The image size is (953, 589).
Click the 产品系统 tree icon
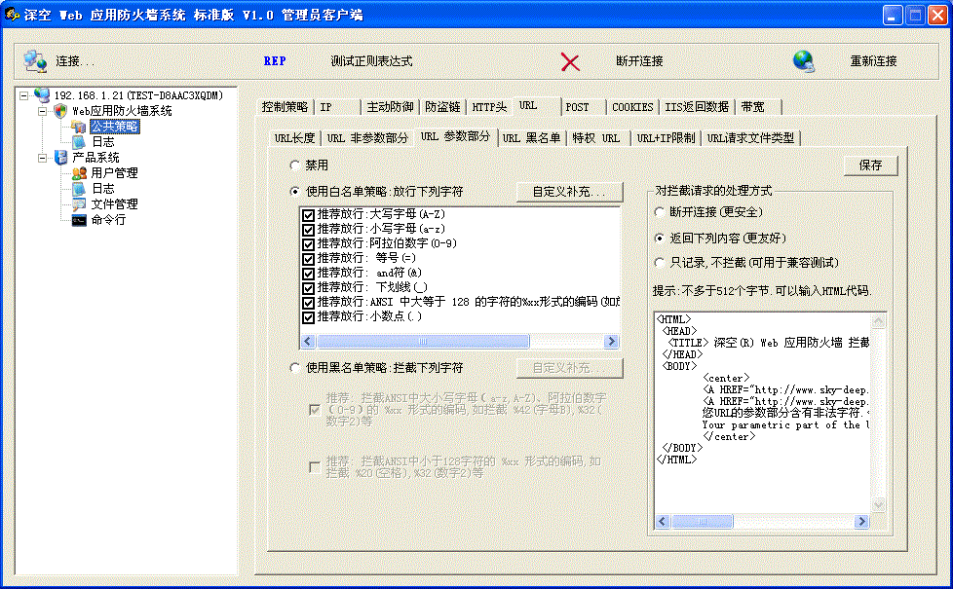[x=60, y=158]
